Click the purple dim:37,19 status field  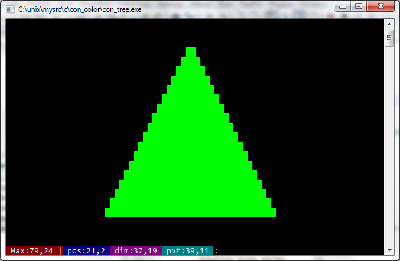[136, 250]
